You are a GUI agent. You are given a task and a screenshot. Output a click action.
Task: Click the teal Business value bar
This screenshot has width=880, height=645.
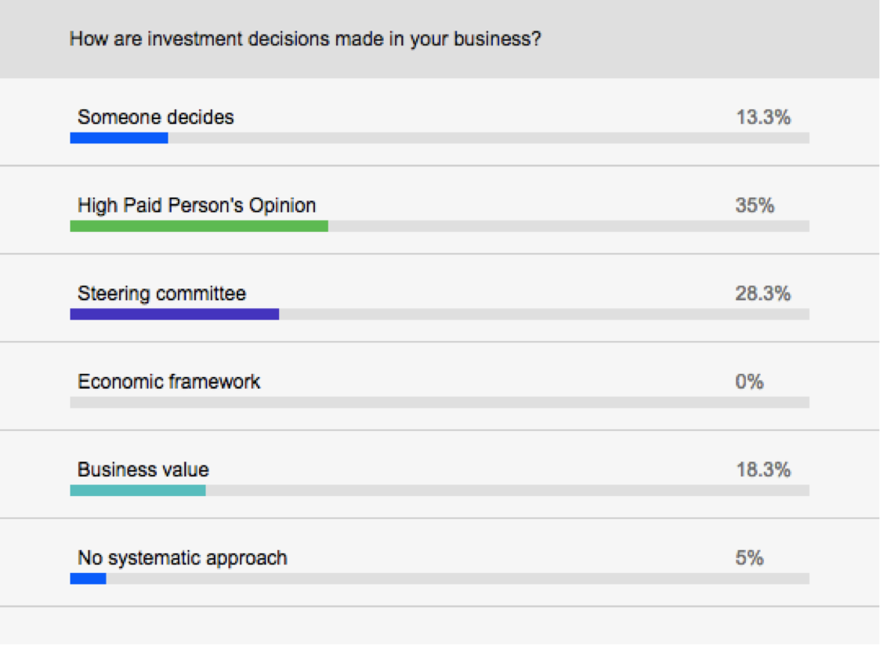(x=137, y=491)
